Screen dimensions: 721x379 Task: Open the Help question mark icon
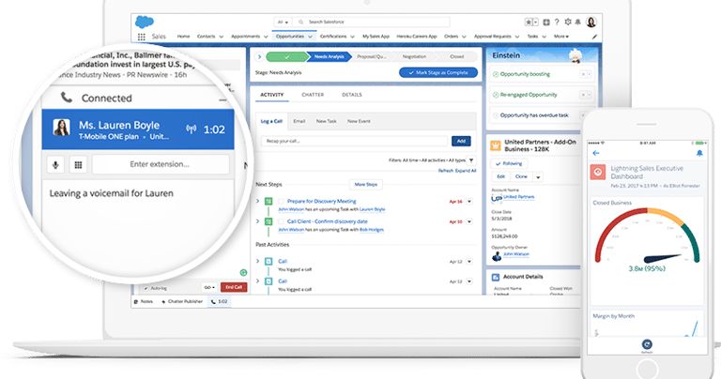557,23
